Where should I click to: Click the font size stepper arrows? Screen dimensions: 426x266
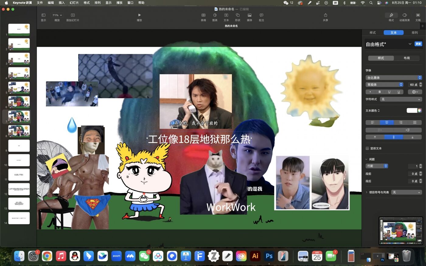click(421, 85)
